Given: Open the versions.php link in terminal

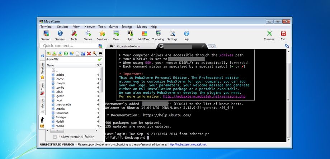Looking at the screenshot, I should tap(204, 96).
